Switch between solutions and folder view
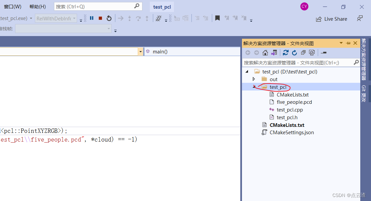Image resolution: width=371 pixels, height=201 pixels. (274, 53)
